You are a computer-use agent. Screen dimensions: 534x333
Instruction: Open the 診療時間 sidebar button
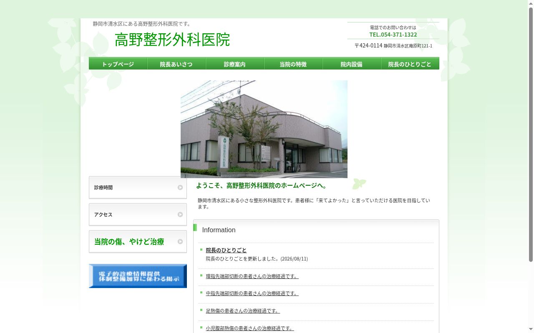click(138, 187)
